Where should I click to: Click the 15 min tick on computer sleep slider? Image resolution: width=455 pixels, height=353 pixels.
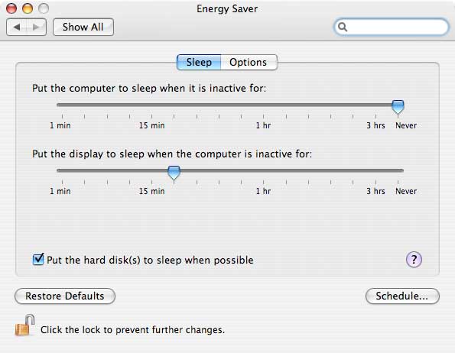pos(151,116)
